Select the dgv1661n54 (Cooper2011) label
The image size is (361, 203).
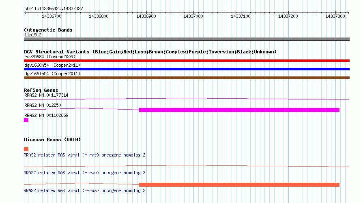[52, 74]
